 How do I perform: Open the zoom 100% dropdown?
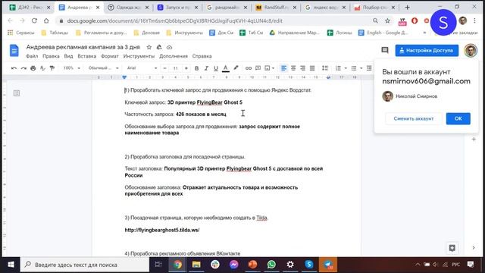tap(71, 68)
